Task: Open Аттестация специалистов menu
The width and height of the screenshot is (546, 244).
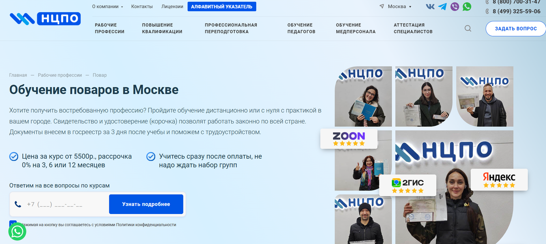Action: [413, 28]
